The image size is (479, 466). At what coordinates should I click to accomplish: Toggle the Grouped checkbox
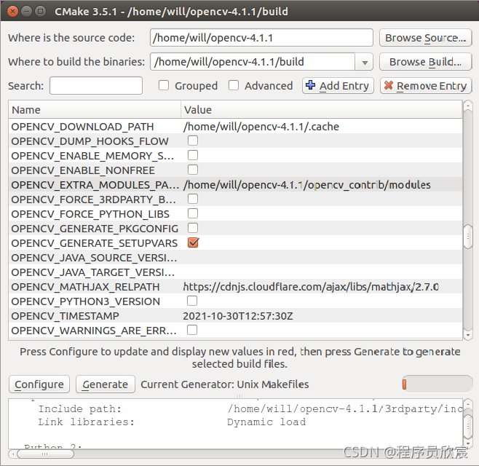[164, 86]
